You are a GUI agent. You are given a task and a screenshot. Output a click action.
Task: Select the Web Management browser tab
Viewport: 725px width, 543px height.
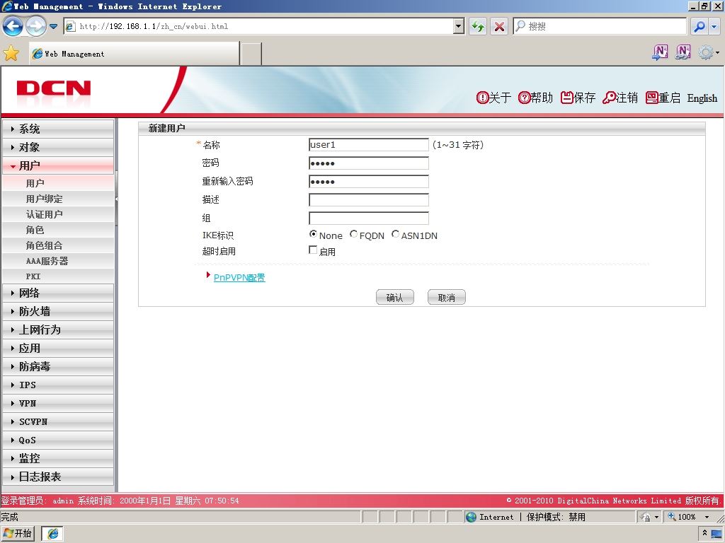tap(134, 54)
